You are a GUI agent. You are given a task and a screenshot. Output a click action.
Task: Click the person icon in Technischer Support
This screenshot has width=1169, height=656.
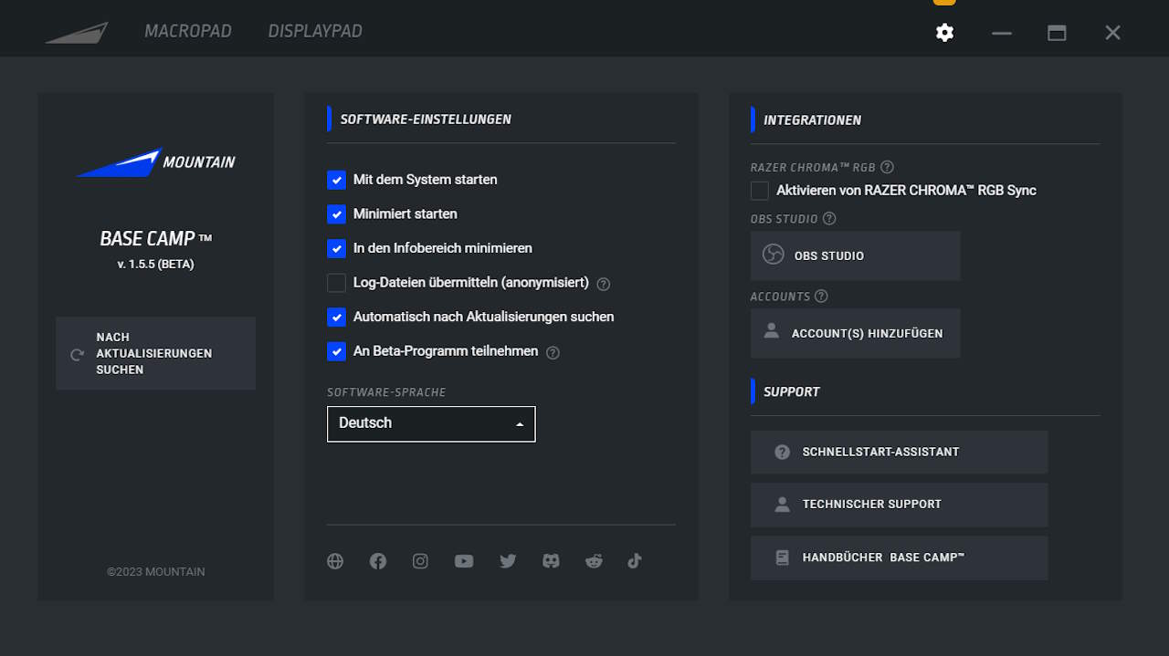click(782, 504)
